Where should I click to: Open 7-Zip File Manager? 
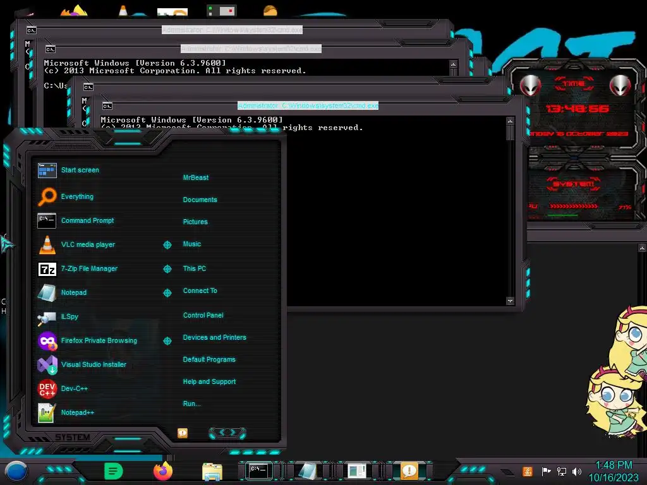click(78, 268)
